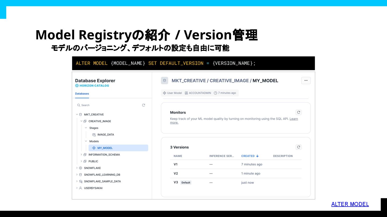Image resolution: width=387 pixels, height=217 pixels.
Task: Click the DESCRIPTION column header
Action: tap(283, 156)
